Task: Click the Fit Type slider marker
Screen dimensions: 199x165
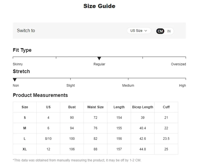Action: click(x=99, y=59)
